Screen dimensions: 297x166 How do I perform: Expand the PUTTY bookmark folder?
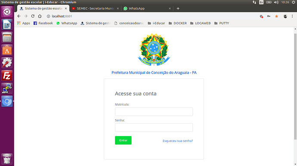[x=221, y=23]
